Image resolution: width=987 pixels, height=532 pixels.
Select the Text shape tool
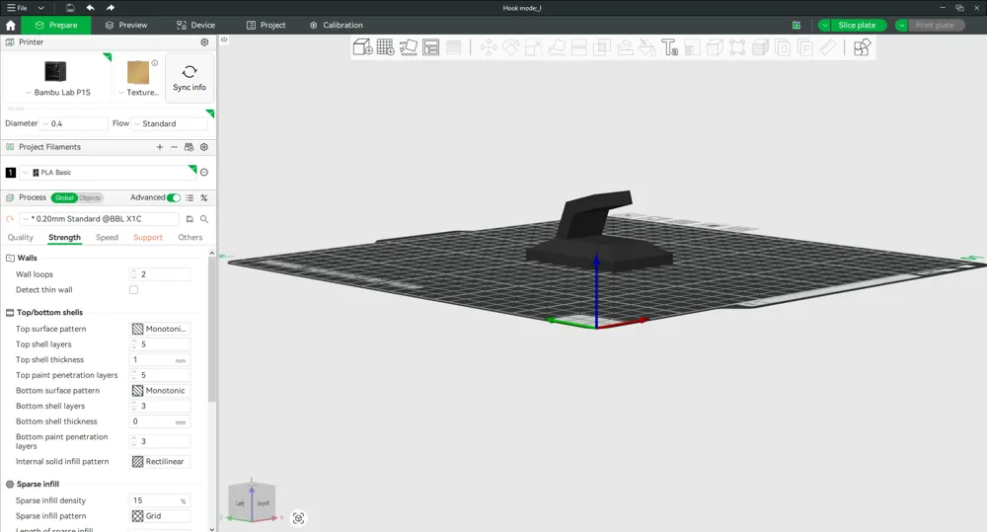click(669, 47)
